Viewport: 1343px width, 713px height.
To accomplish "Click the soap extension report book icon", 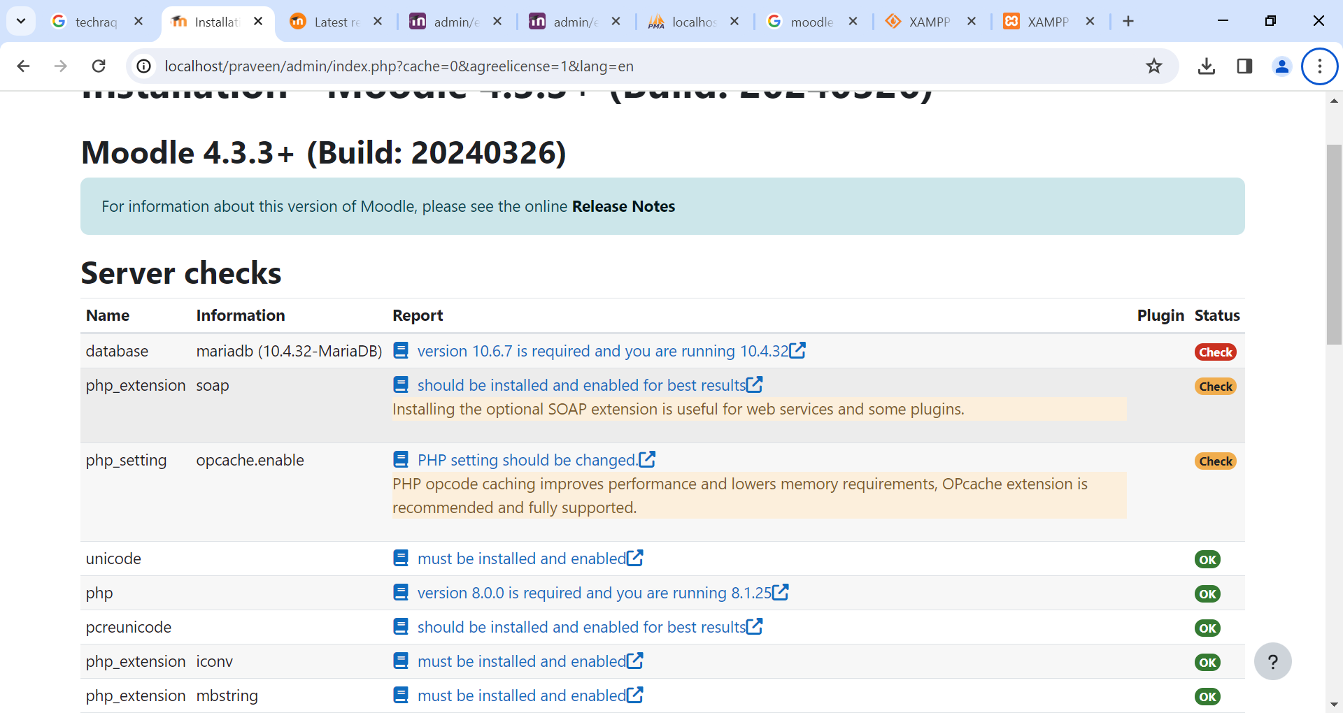I will [401, 384].
